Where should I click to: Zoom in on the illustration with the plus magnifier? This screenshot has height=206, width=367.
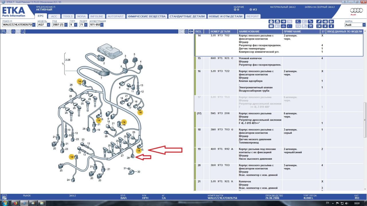4,31
